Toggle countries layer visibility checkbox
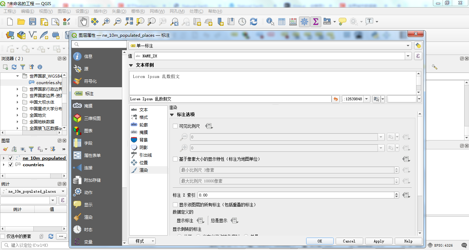This screenshot has width=469, height=250. [11, 164]
